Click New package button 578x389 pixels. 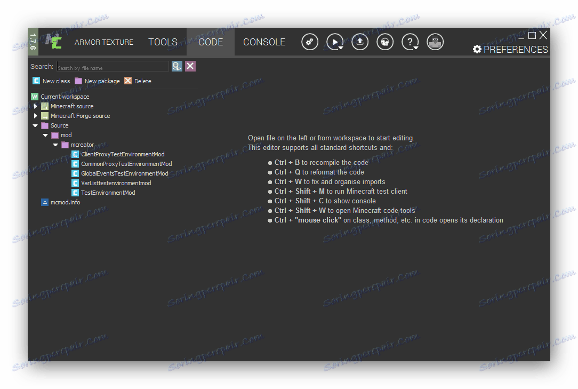click(x=98, y=81)
